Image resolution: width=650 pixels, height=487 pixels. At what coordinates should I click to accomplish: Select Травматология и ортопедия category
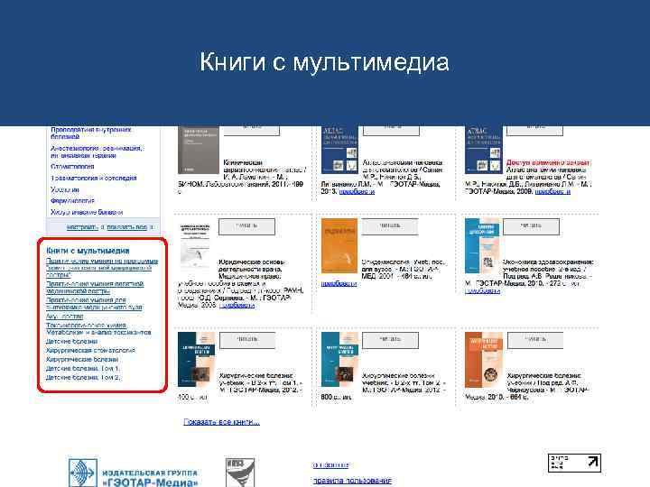pyautogui.click(x=94, y=178)
